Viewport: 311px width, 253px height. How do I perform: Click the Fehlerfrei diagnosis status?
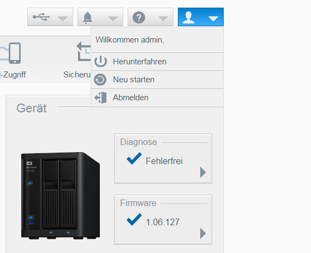tap(164, 161)
